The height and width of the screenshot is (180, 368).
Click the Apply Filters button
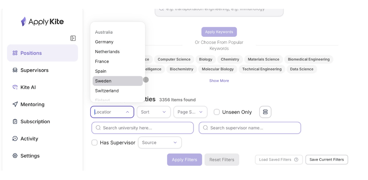pos(184,160)
